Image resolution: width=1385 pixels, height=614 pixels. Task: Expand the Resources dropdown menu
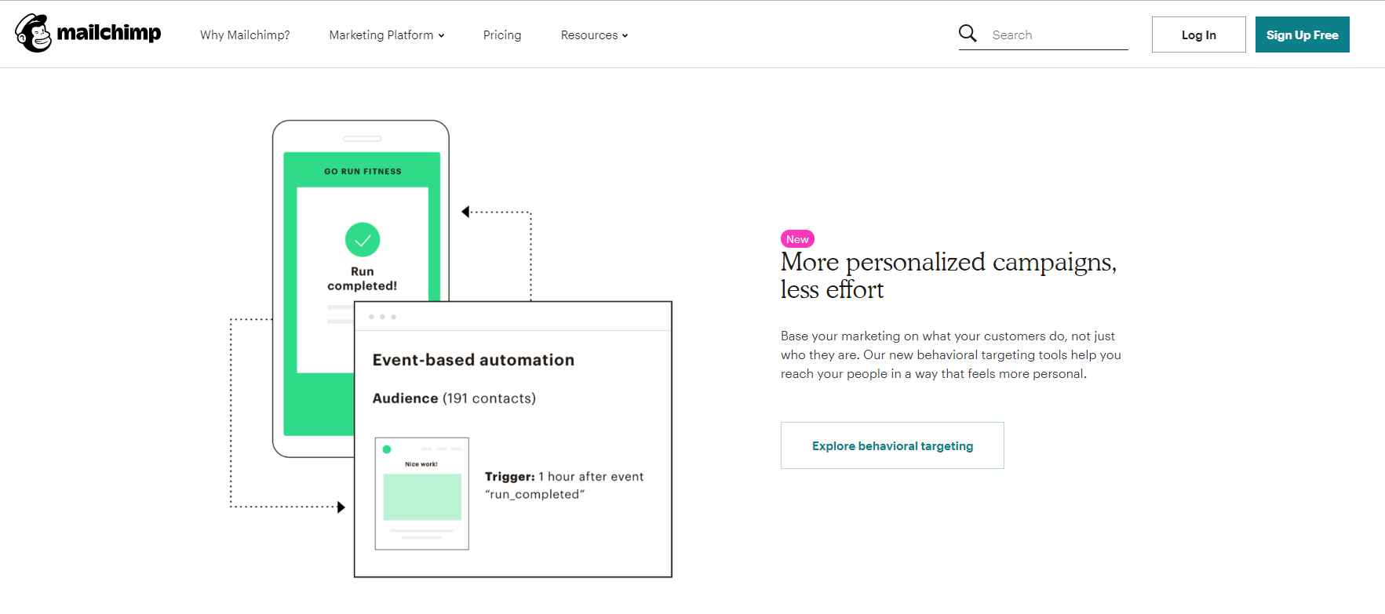tap(594, 35)
